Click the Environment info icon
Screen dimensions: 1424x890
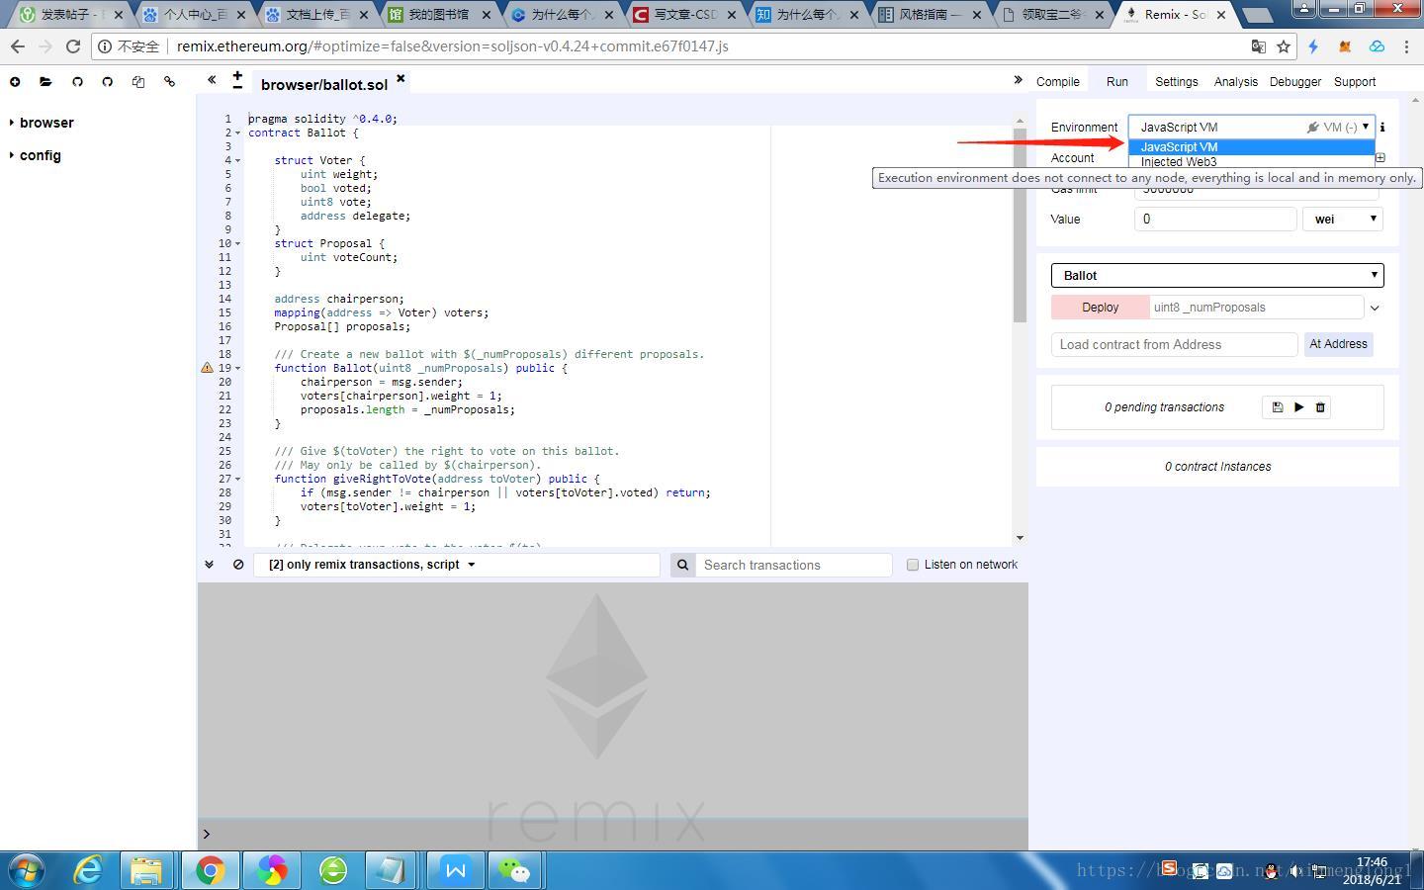pyautogui.click(x=1382, y=127)
